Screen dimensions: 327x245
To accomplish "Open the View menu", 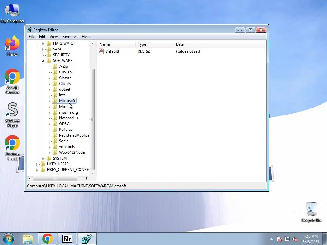I will point(54,37).
